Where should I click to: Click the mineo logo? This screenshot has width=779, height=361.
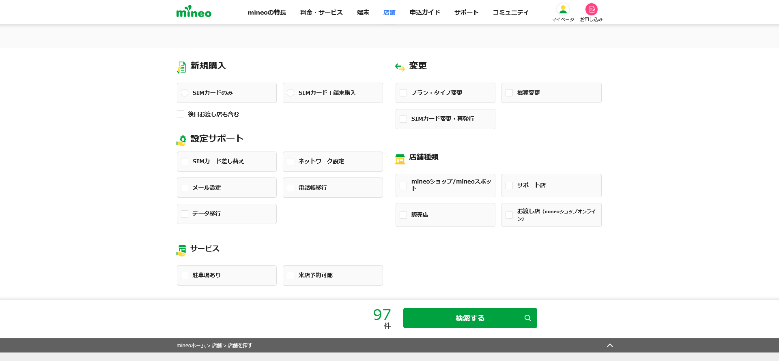click(x=194, y=11)
